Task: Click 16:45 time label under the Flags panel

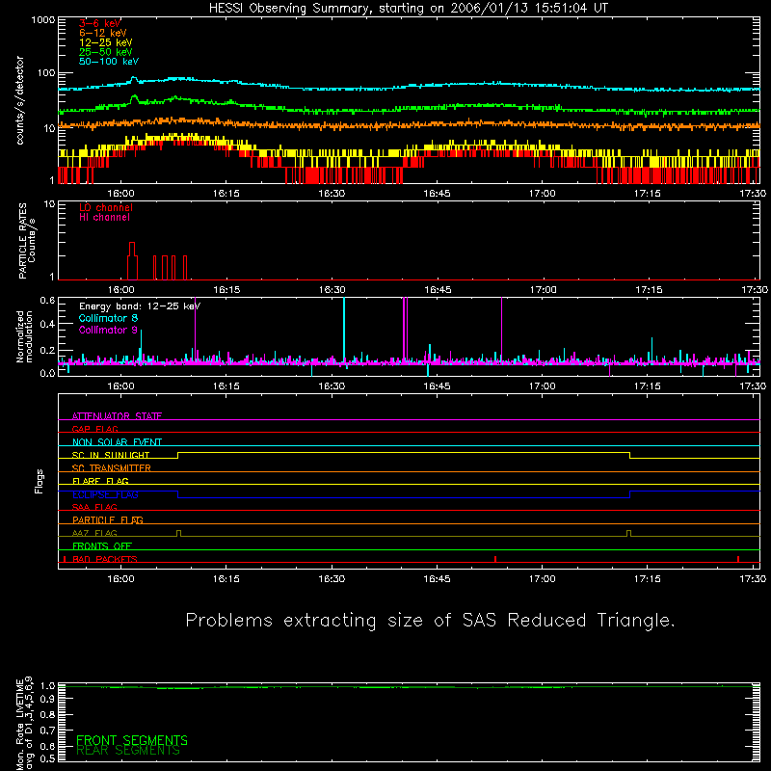Action: [x=438, y=579]
